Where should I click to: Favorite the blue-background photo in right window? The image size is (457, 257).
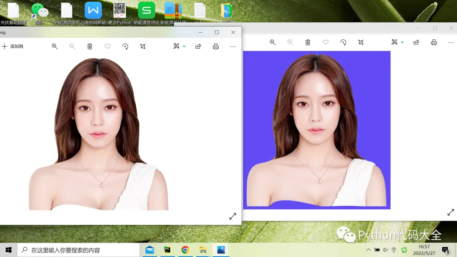pyautogui.click(x=325, y=42)
